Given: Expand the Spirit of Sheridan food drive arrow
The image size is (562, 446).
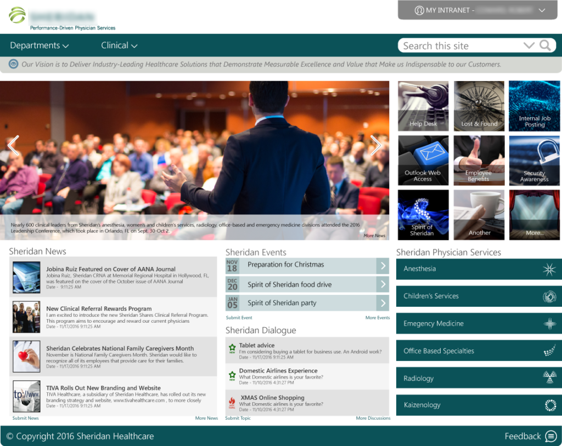Looking at the screenshot, I should click(x=383, y=284).
